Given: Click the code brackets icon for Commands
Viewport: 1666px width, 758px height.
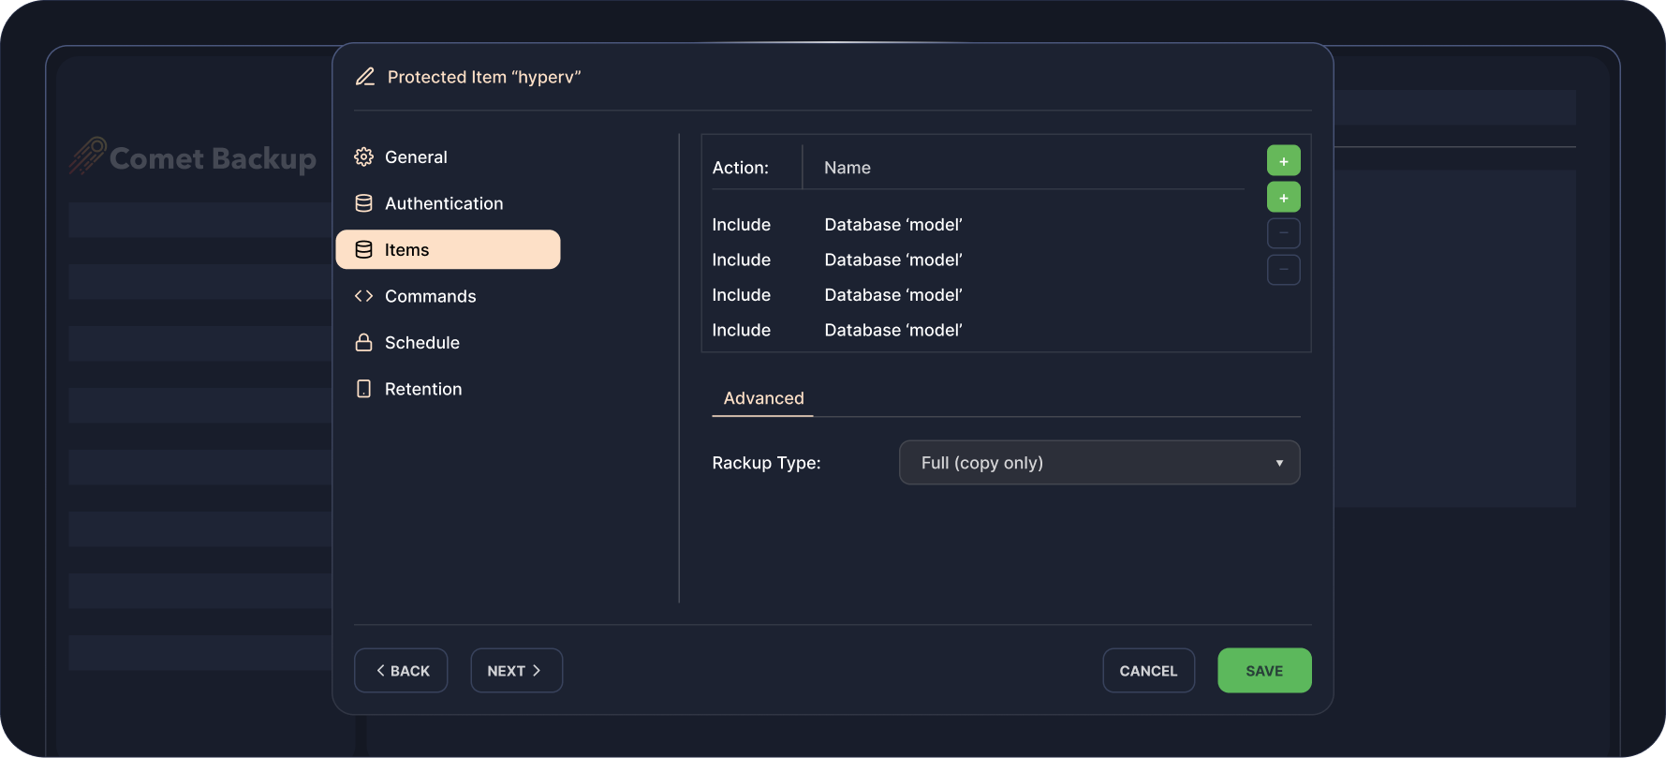Looking at the screenshot, I should [364, 296].
